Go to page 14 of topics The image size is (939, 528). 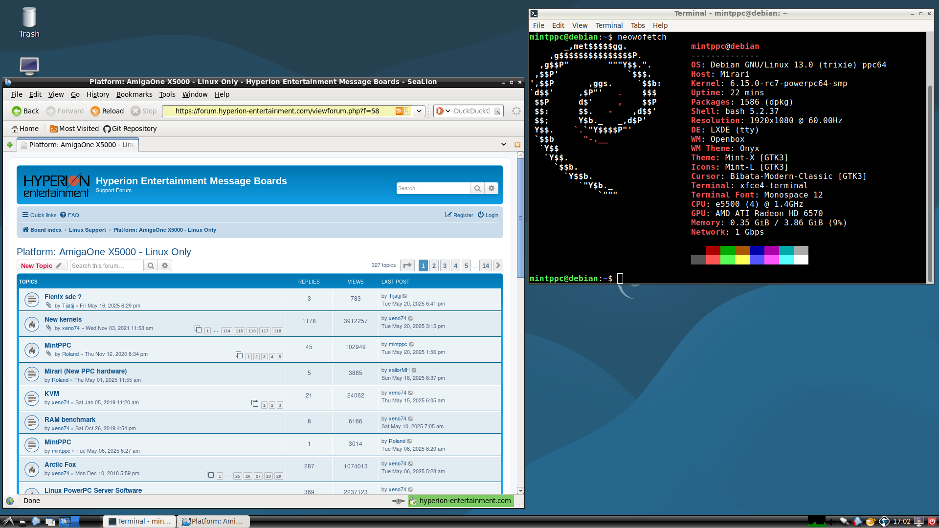(485, 265)
